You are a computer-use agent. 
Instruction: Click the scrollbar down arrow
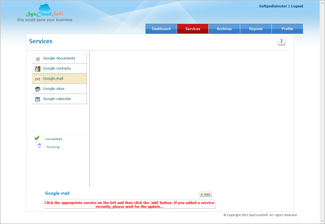point(322,222)
